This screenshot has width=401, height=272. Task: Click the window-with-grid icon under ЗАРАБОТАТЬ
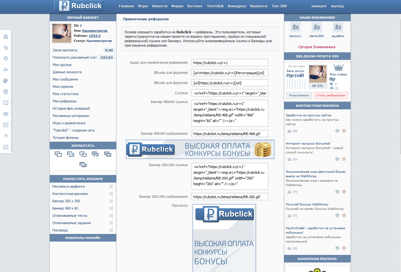(108, 154)
